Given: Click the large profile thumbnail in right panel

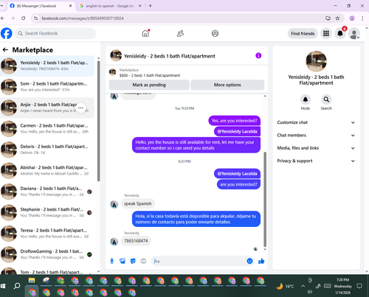Looking at the screenshot, I should pos(316,61).
